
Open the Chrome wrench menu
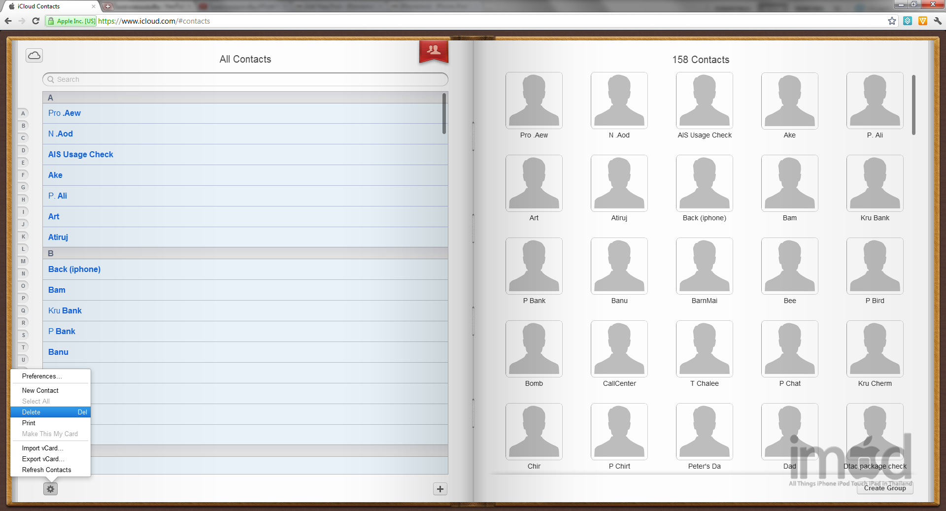point(938,21)
